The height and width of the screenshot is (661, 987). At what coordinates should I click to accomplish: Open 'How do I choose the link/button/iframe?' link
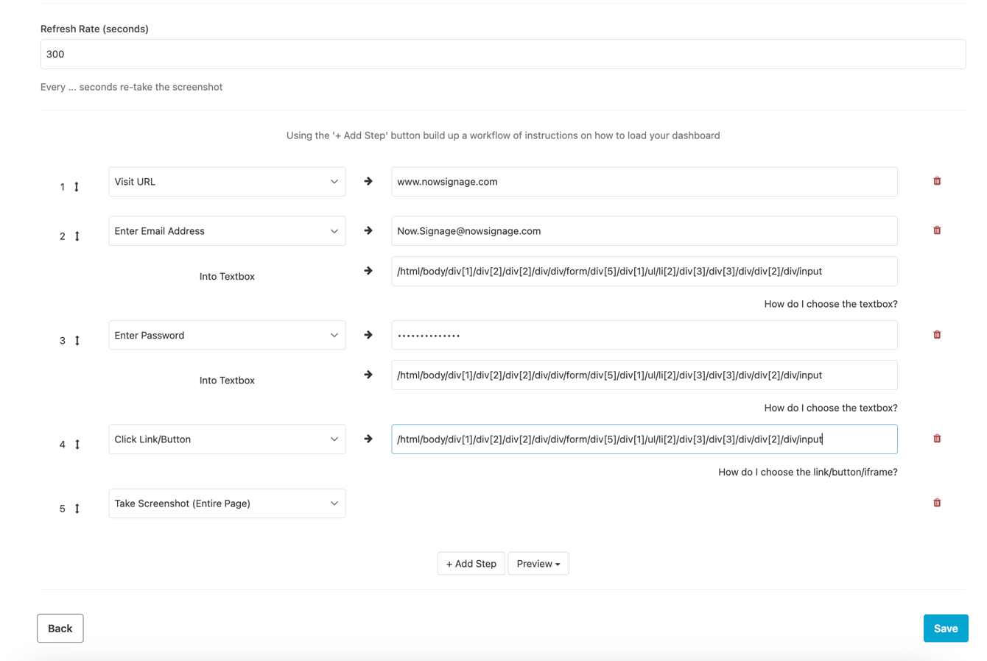point(807,472)
